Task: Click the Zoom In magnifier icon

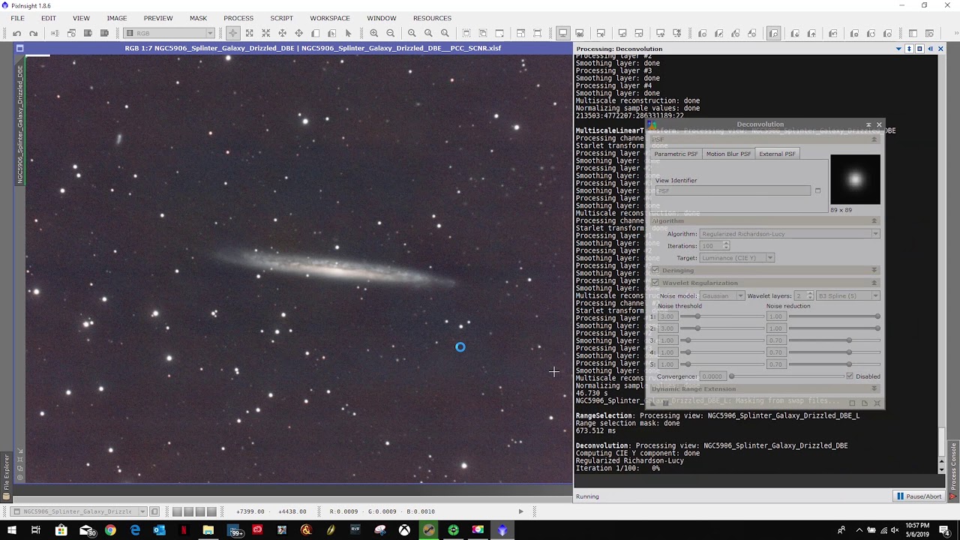Action: 373,33
